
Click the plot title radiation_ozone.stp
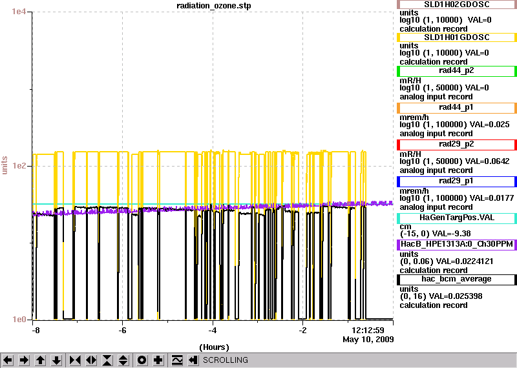[x=214, y=6]
